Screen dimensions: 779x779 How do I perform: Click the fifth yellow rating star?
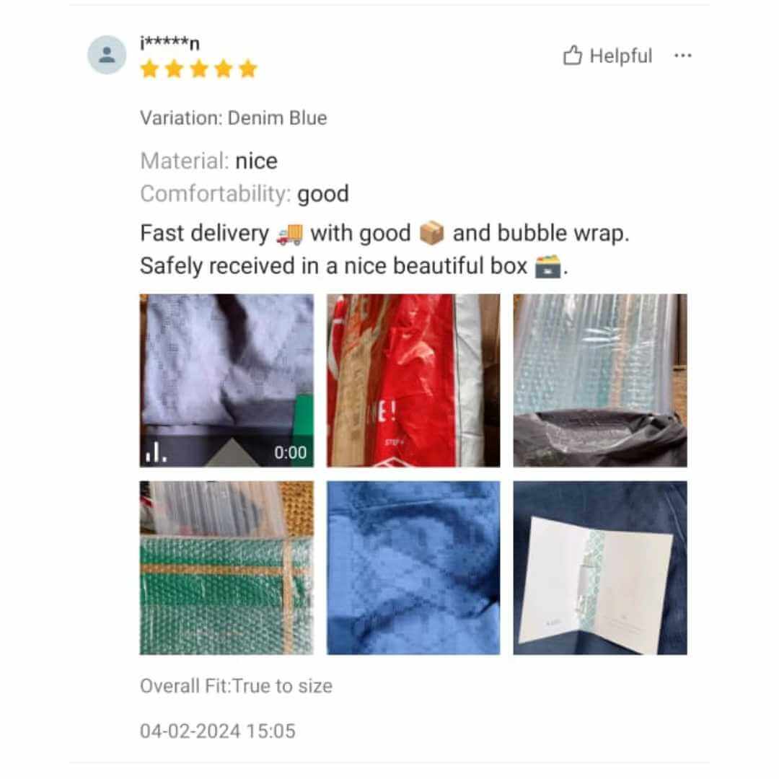pos(247,69)
